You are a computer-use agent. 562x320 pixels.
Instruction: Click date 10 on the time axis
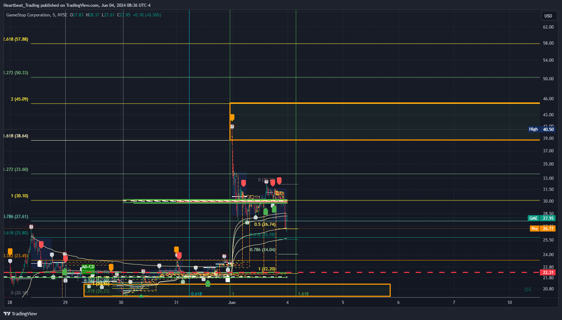[510, 303]
